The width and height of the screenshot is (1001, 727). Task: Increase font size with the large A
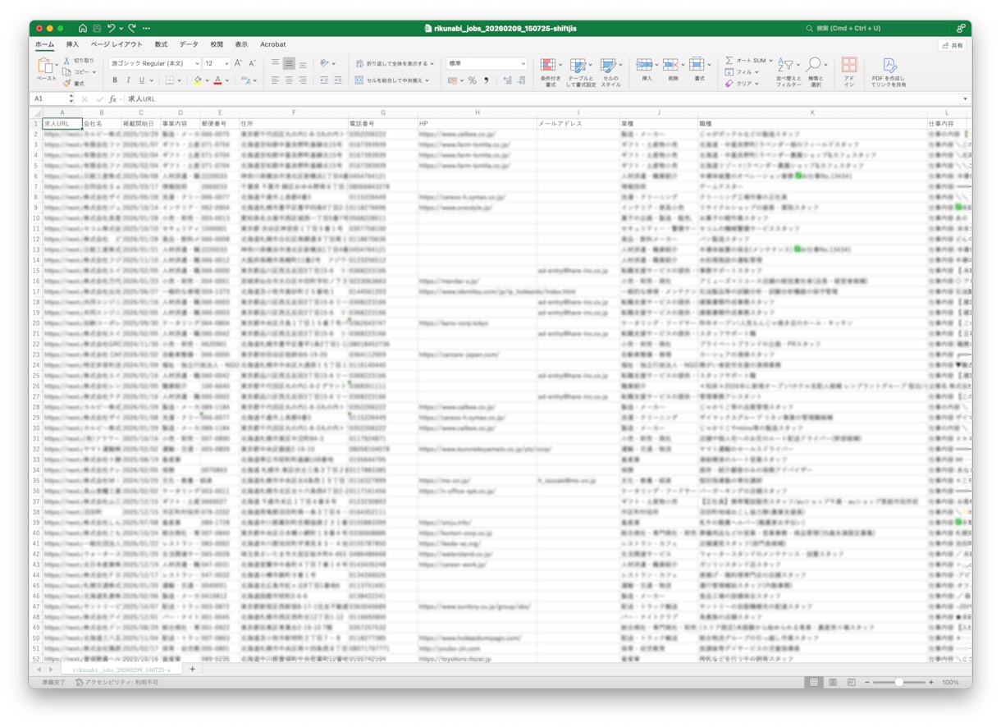pyautogui.click(x=238, y=63)
